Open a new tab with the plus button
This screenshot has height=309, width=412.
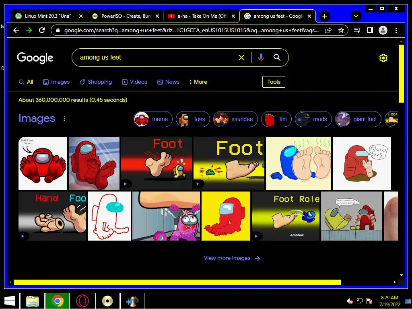(x=325, y=16)
